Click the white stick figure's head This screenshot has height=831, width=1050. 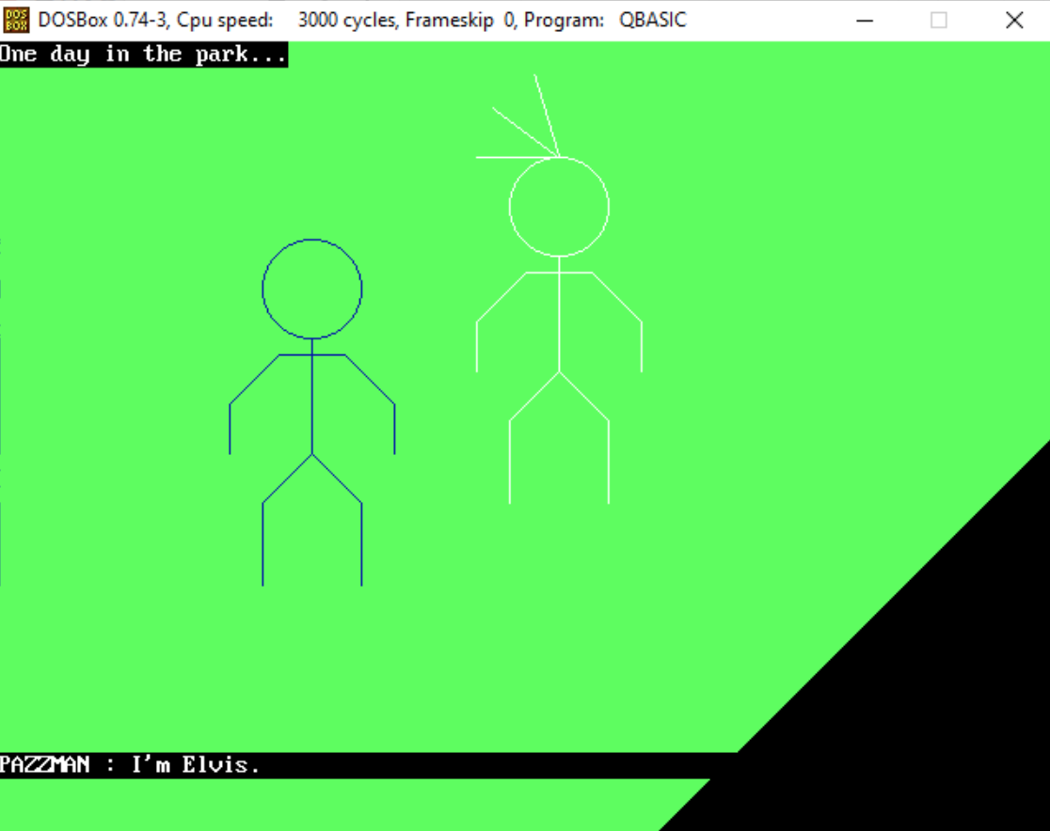[559, 207]
